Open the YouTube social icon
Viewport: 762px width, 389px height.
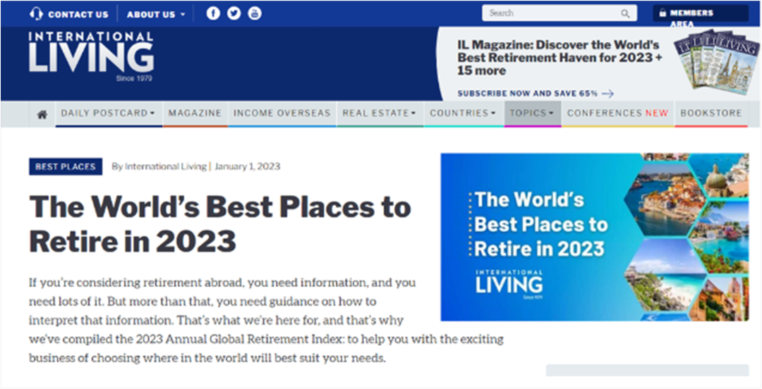tap(255, 13)
